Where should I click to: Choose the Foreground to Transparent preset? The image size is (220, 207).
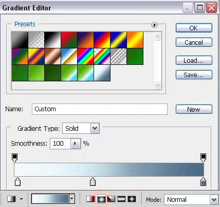click(36, 40)
